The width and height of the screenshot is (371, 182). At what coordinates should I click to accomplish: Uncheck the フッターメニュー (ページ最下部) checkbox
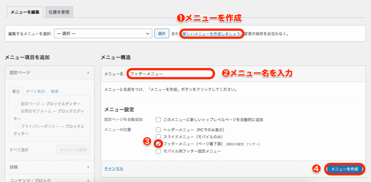click(x=158, y=144)
